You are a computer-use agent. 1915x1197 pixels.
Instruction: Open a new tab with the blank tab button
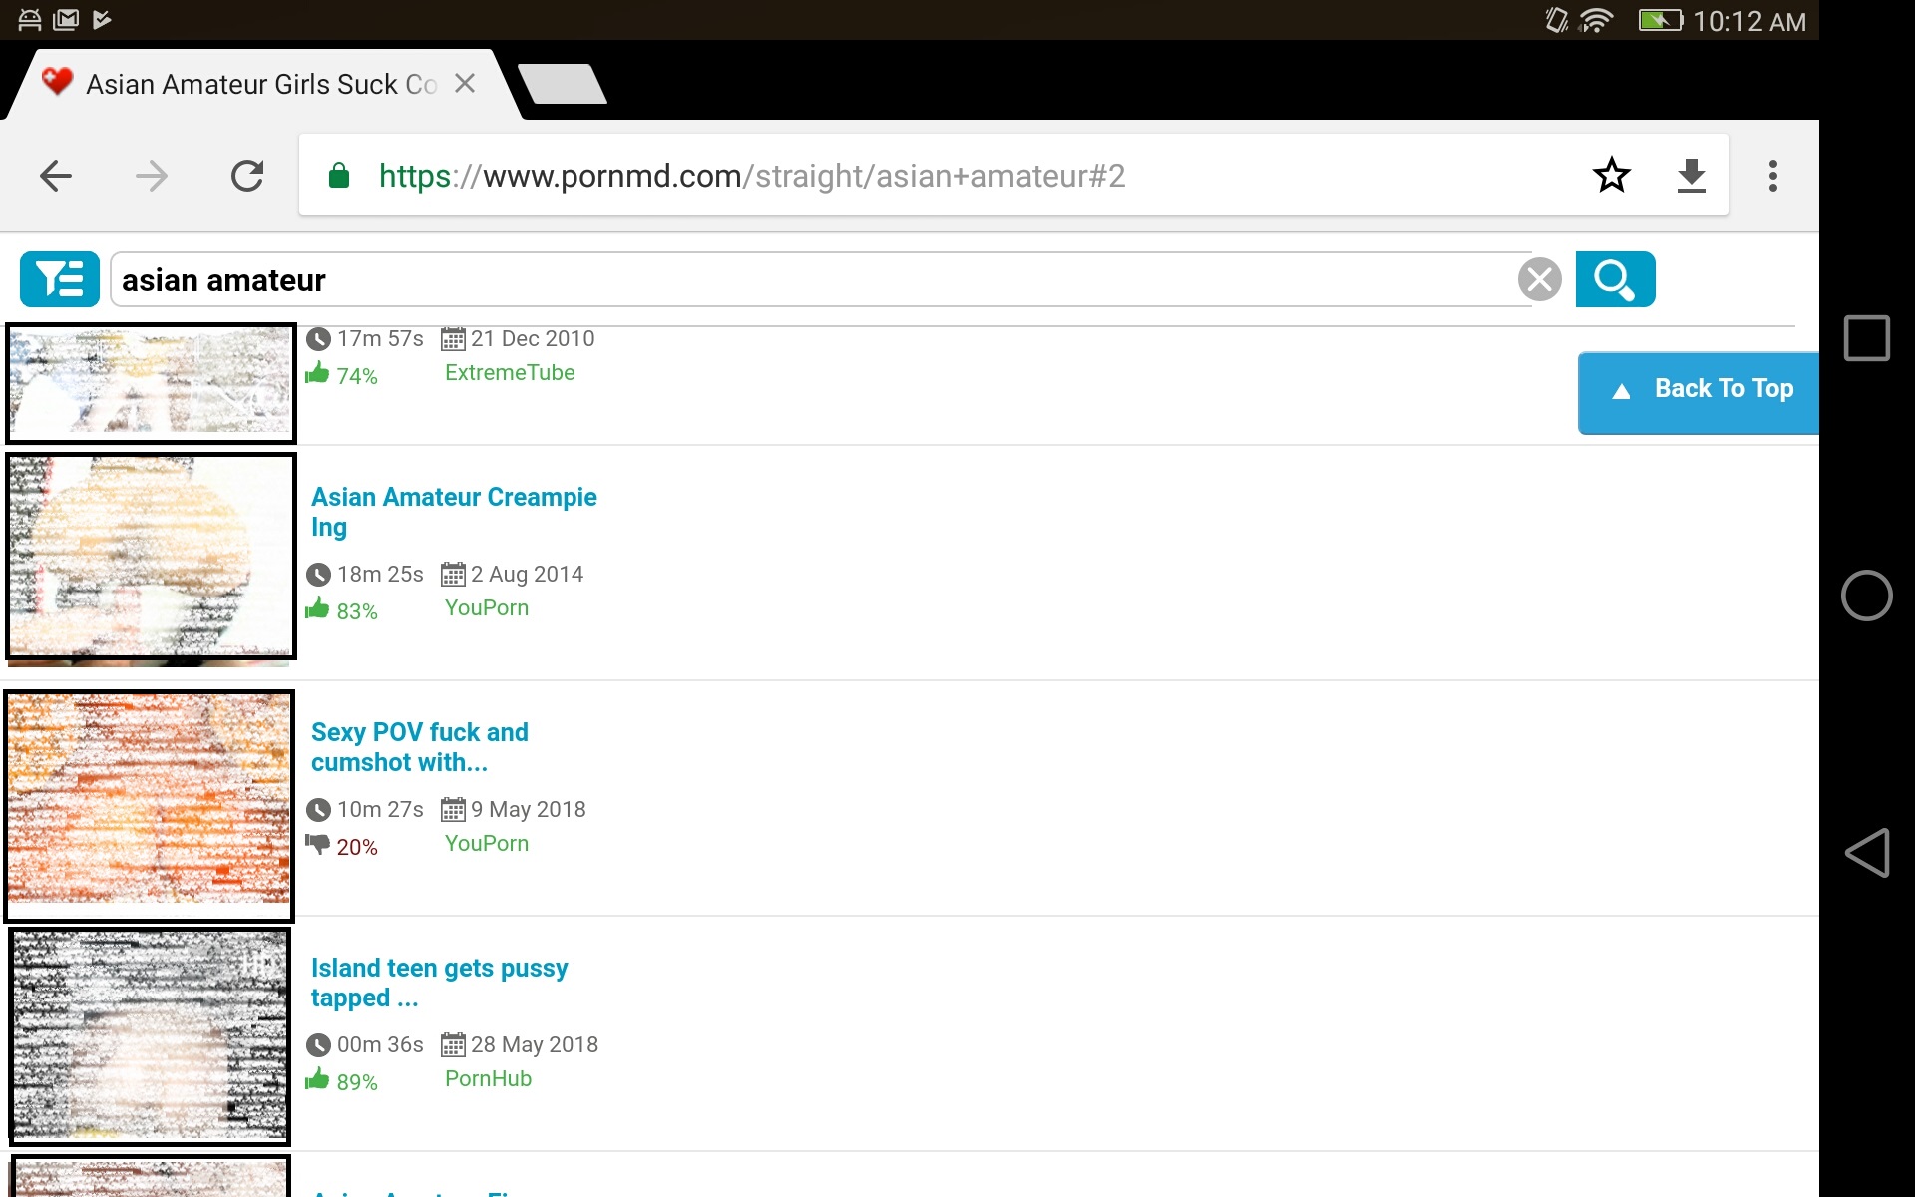coord(563,84)
